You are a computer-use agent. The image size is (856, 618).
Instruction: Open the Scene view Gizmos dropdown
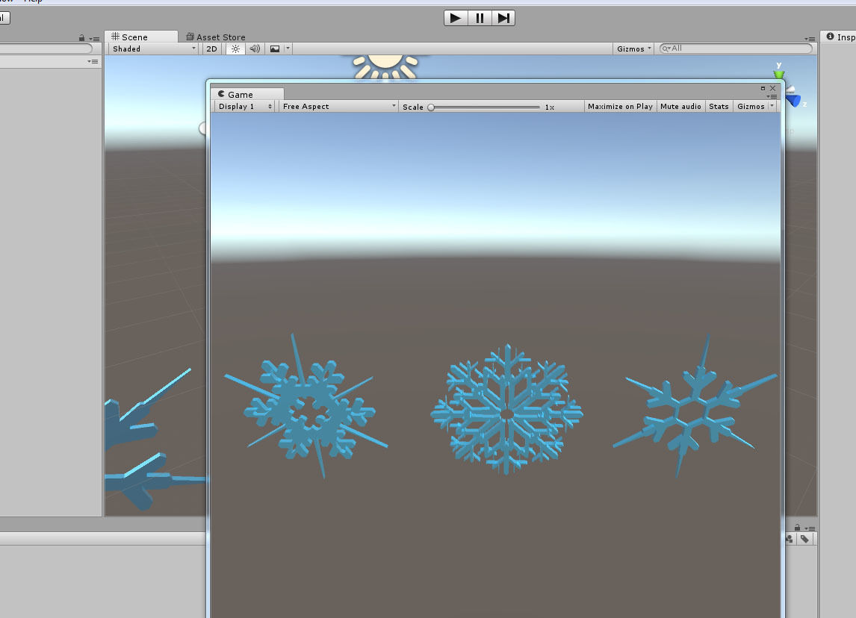pos(634,49)
